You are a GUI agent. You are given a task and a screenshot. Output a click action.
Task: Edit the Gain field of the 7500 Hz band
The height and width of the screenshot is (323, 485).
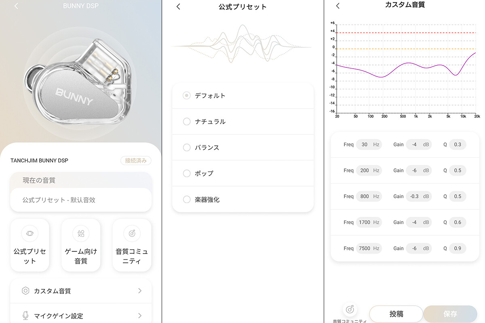click(x=419, y=248)
